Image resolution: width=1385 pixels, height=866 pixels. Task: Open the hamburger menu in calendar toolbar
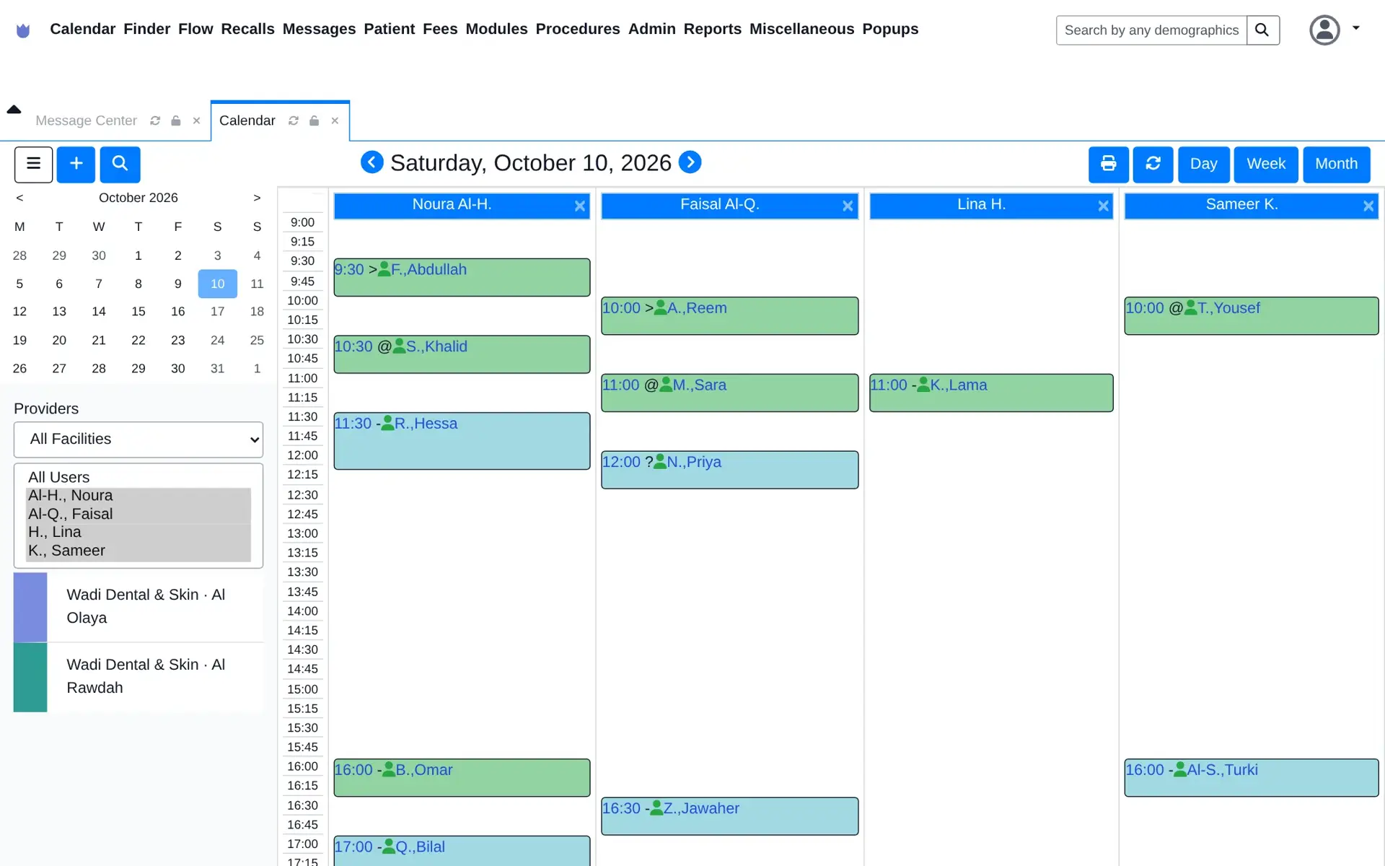(33, 165)
